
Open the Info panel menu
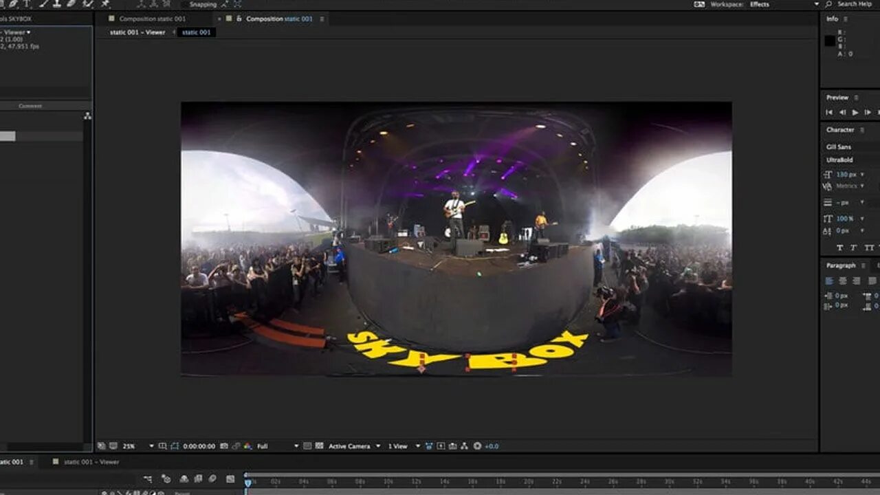845,19
